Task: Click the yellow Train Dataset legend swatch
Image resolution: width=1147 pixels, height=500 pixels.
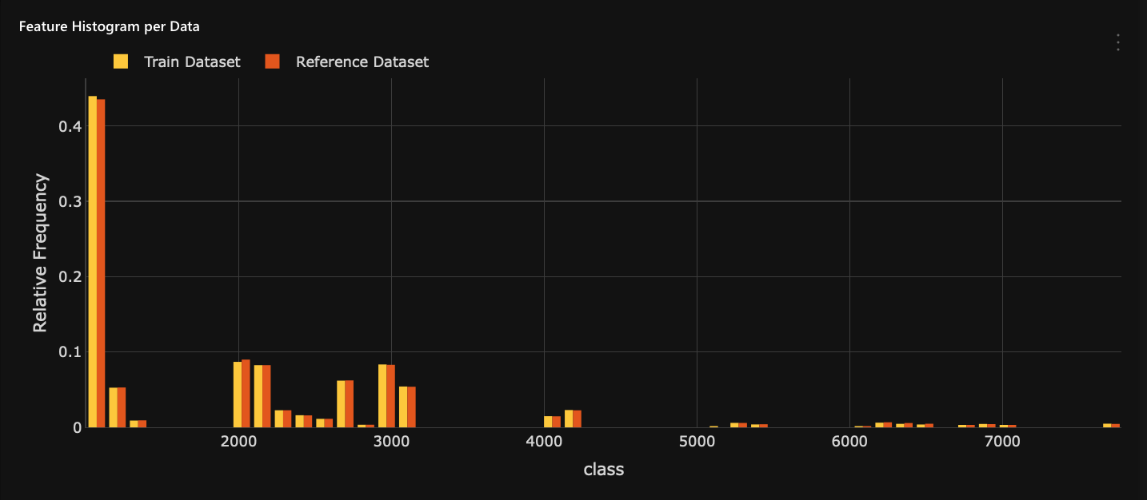Action: (x=121, y=61)
